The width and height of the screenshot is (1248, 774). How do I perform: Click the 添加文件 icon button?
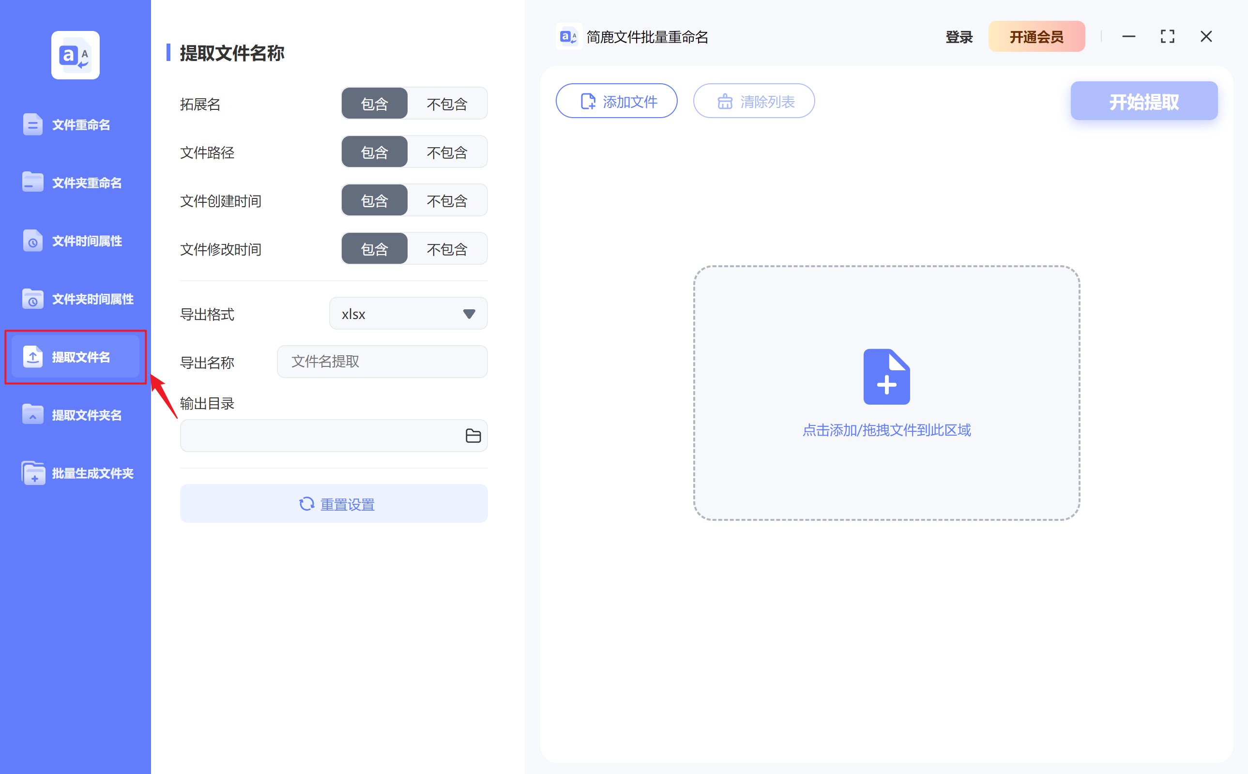[x=588, y=101]
